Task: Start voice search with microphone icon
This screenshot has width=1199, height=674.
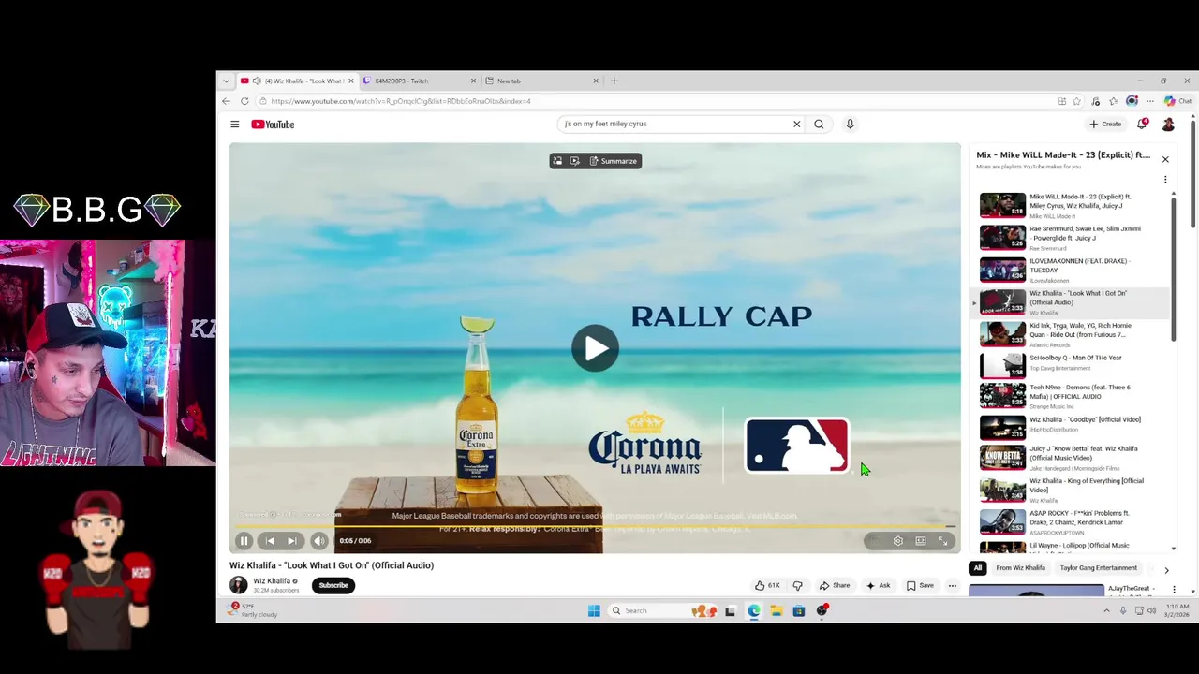Action: [x=850, y=124]
